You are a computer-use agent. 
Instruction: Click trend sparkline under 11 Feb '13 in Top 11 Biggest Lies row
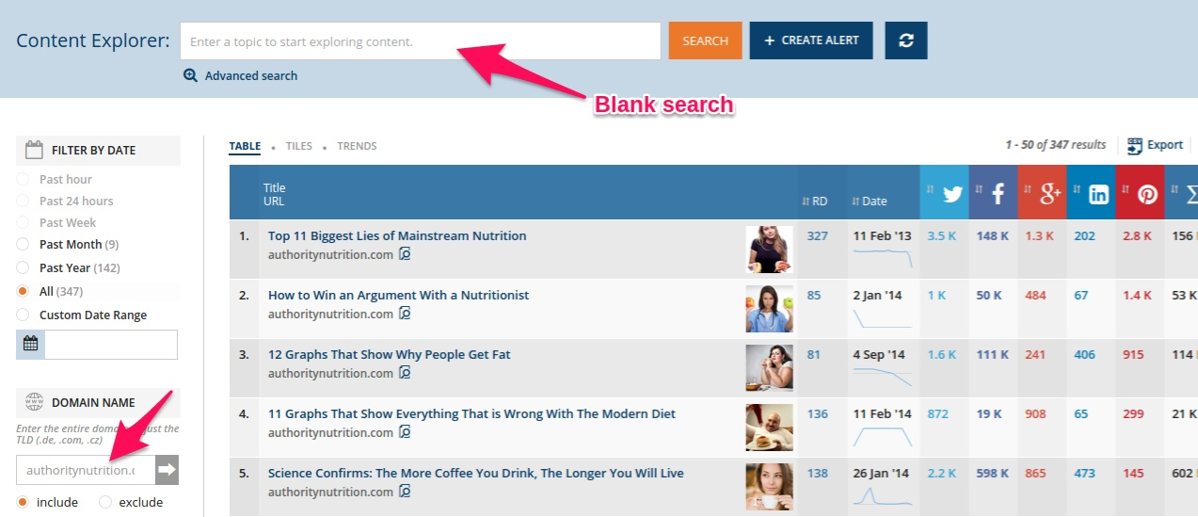tap(883, 258)
